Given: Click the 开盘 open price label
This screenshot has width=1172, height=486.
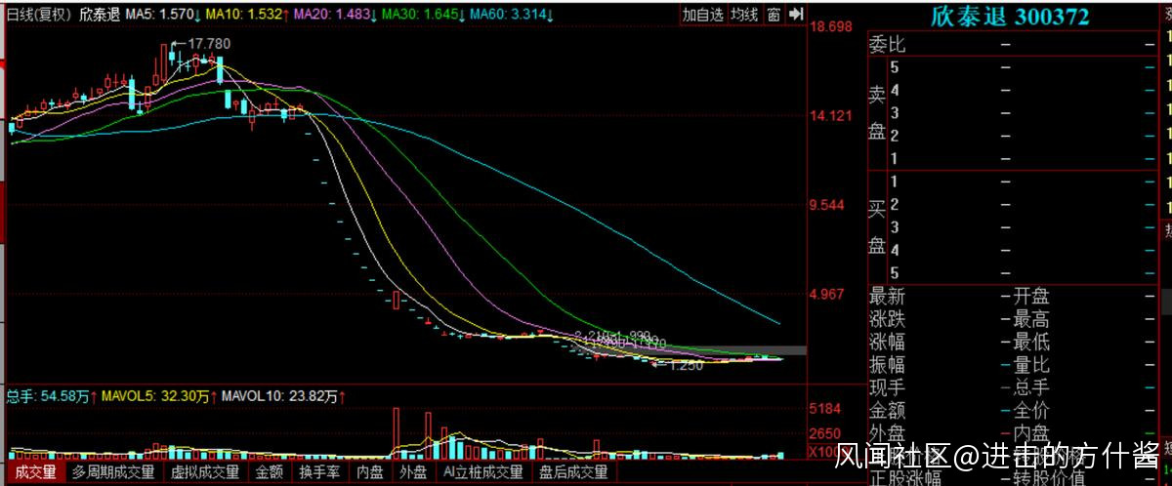Looking at the screenshot, I should coord(1031,296).
